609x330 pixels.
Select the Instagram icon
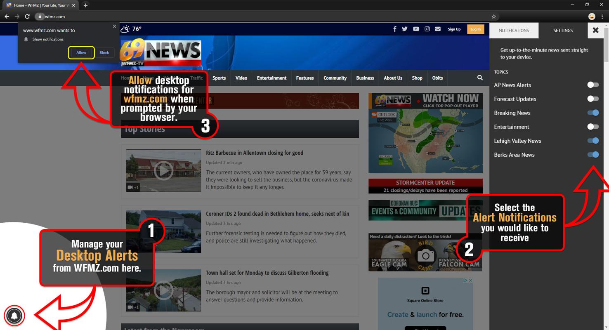(427, 29)
